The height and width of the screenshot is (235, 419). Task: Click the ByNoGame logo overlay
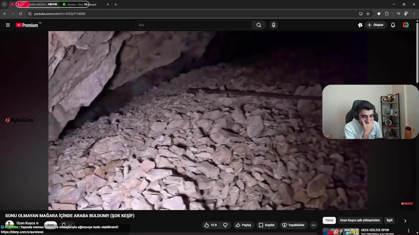[x=20, y=120]
